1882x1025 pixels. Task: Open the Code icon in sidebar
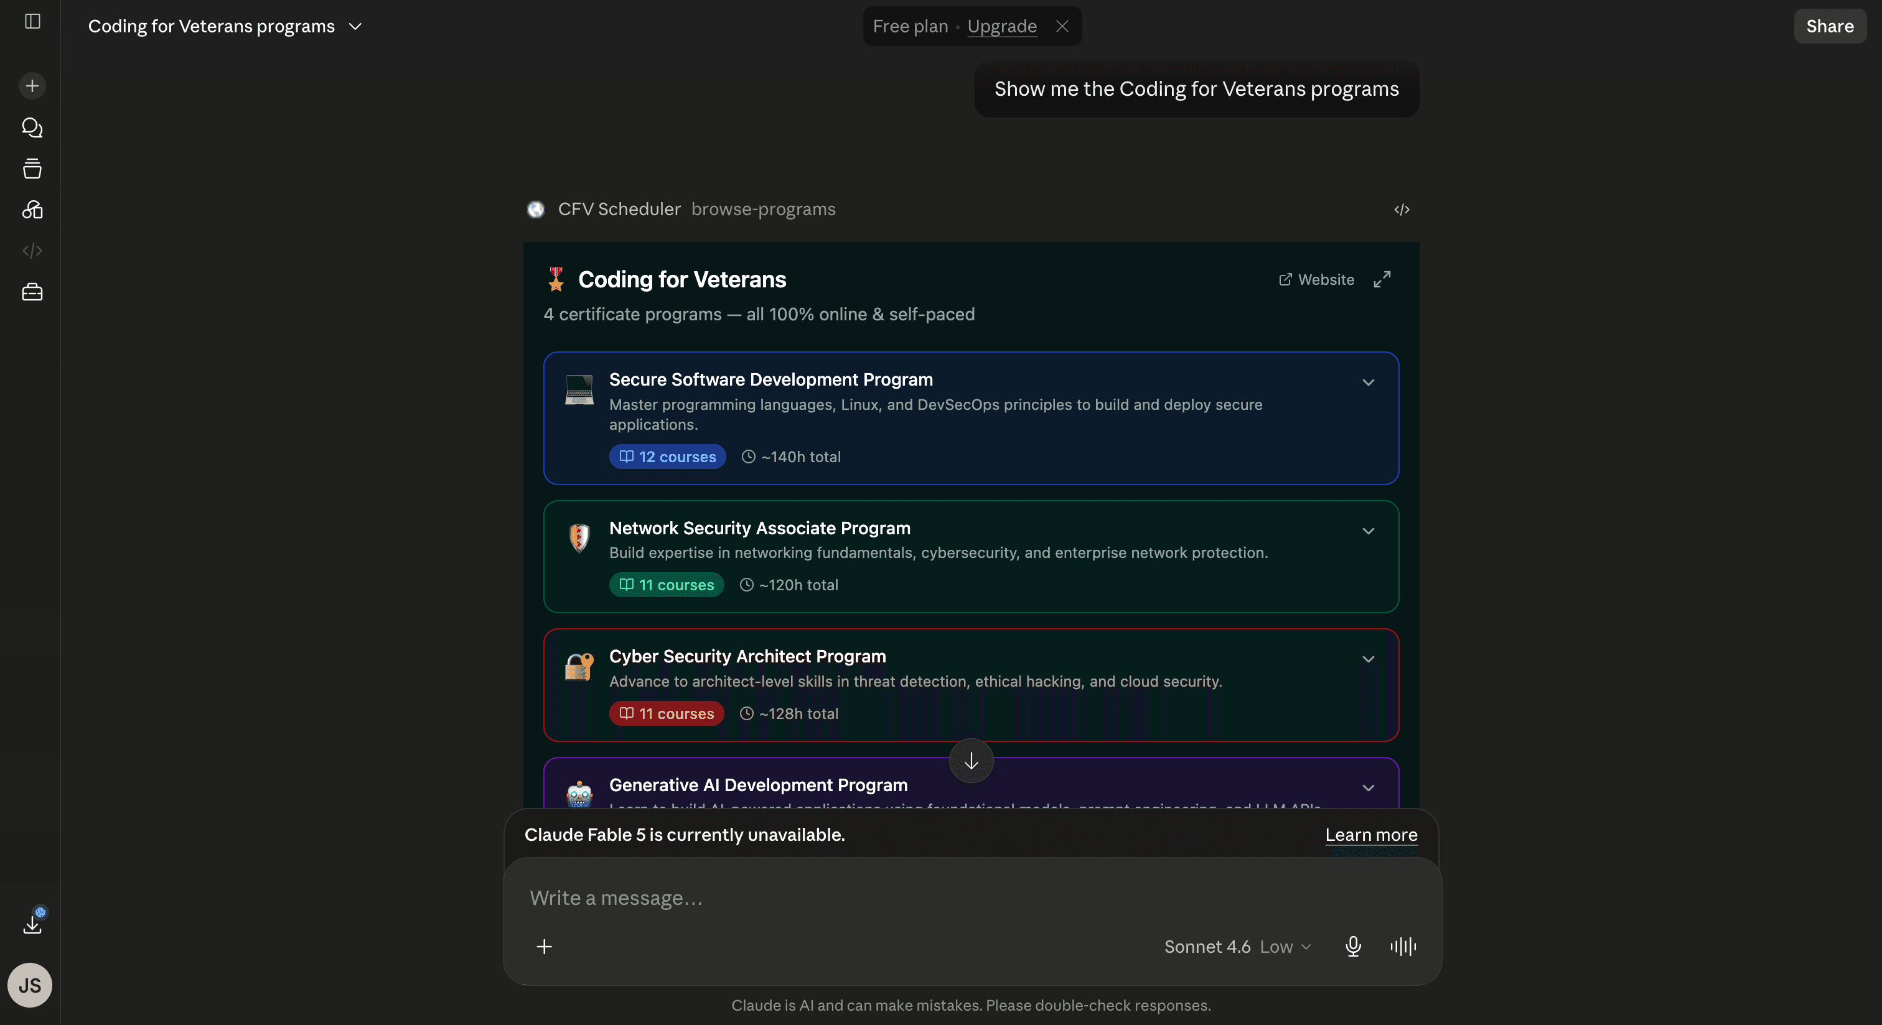point(32,251)
